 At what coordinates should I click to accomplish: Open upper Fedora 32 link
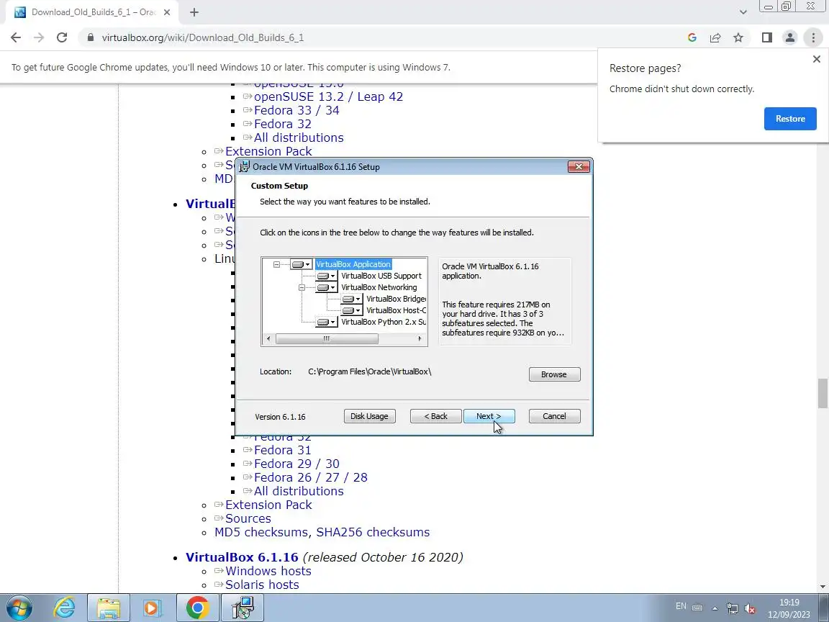[x=282, y=125]
